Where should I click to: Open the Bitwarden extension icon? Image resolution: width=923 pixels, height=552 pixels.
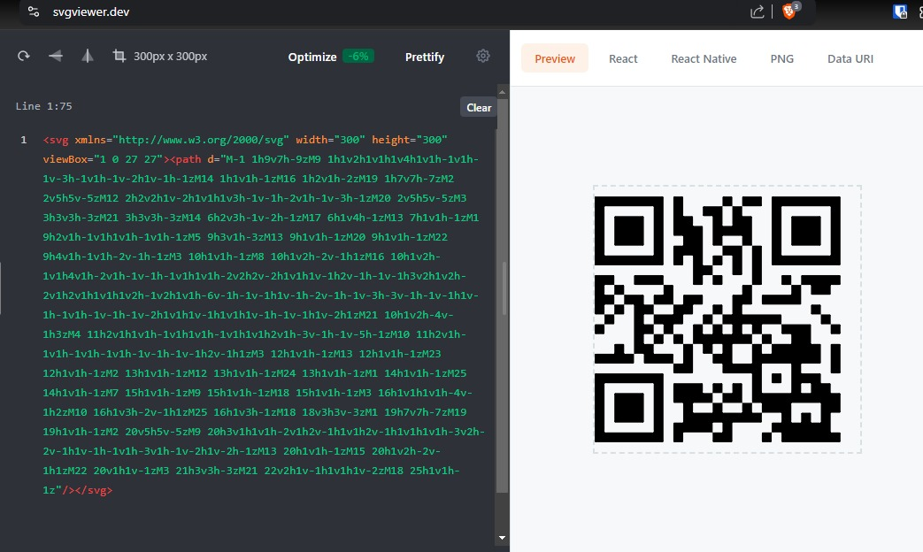[x=900, y=11]
